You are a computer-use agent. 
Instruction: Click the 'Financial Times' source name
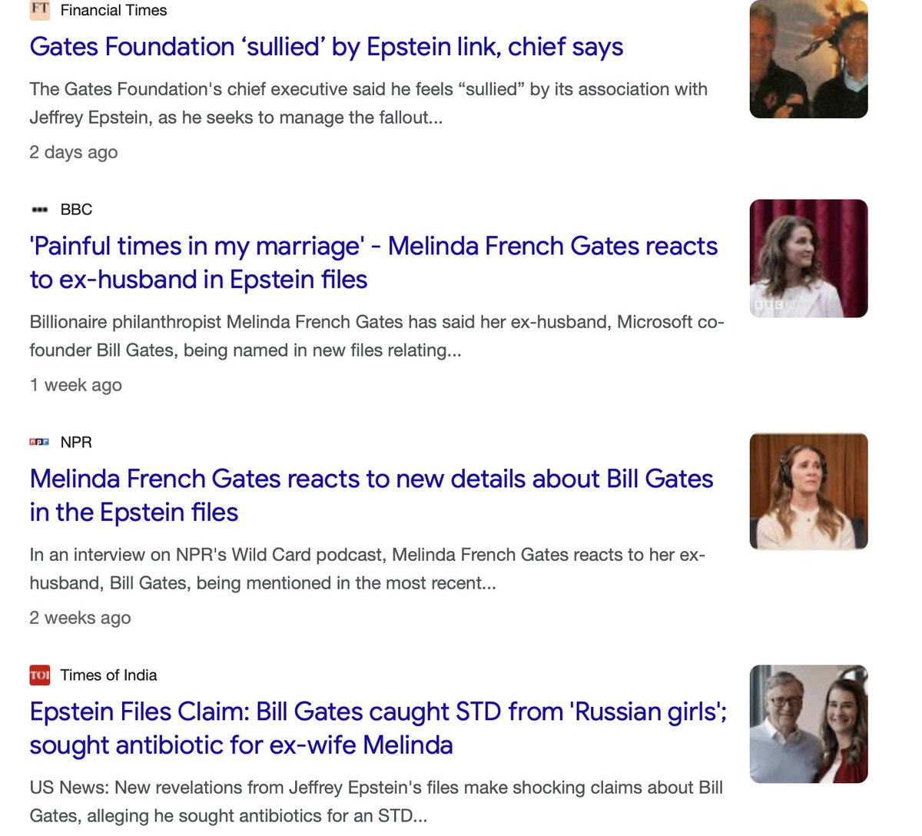[x=114, y=10]
